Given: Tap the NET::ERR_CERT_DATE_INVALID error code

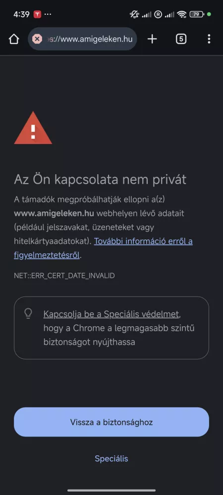Looking at the screenshot, I should (64, 276).
